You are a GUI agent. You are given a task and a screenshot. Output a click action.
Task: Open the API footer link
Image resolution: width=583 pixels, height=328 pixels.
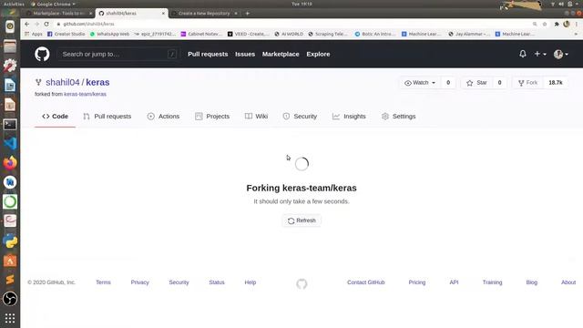click(x=454, y=282)
